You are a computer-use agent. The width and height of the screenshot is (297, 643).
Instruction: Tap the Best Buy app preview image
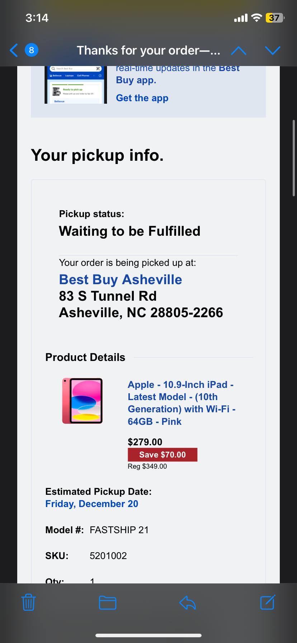tap(76, 85)
